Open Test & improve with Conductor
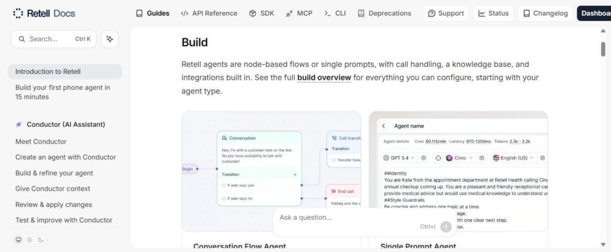The image size is (611, 252). (64, 220)
